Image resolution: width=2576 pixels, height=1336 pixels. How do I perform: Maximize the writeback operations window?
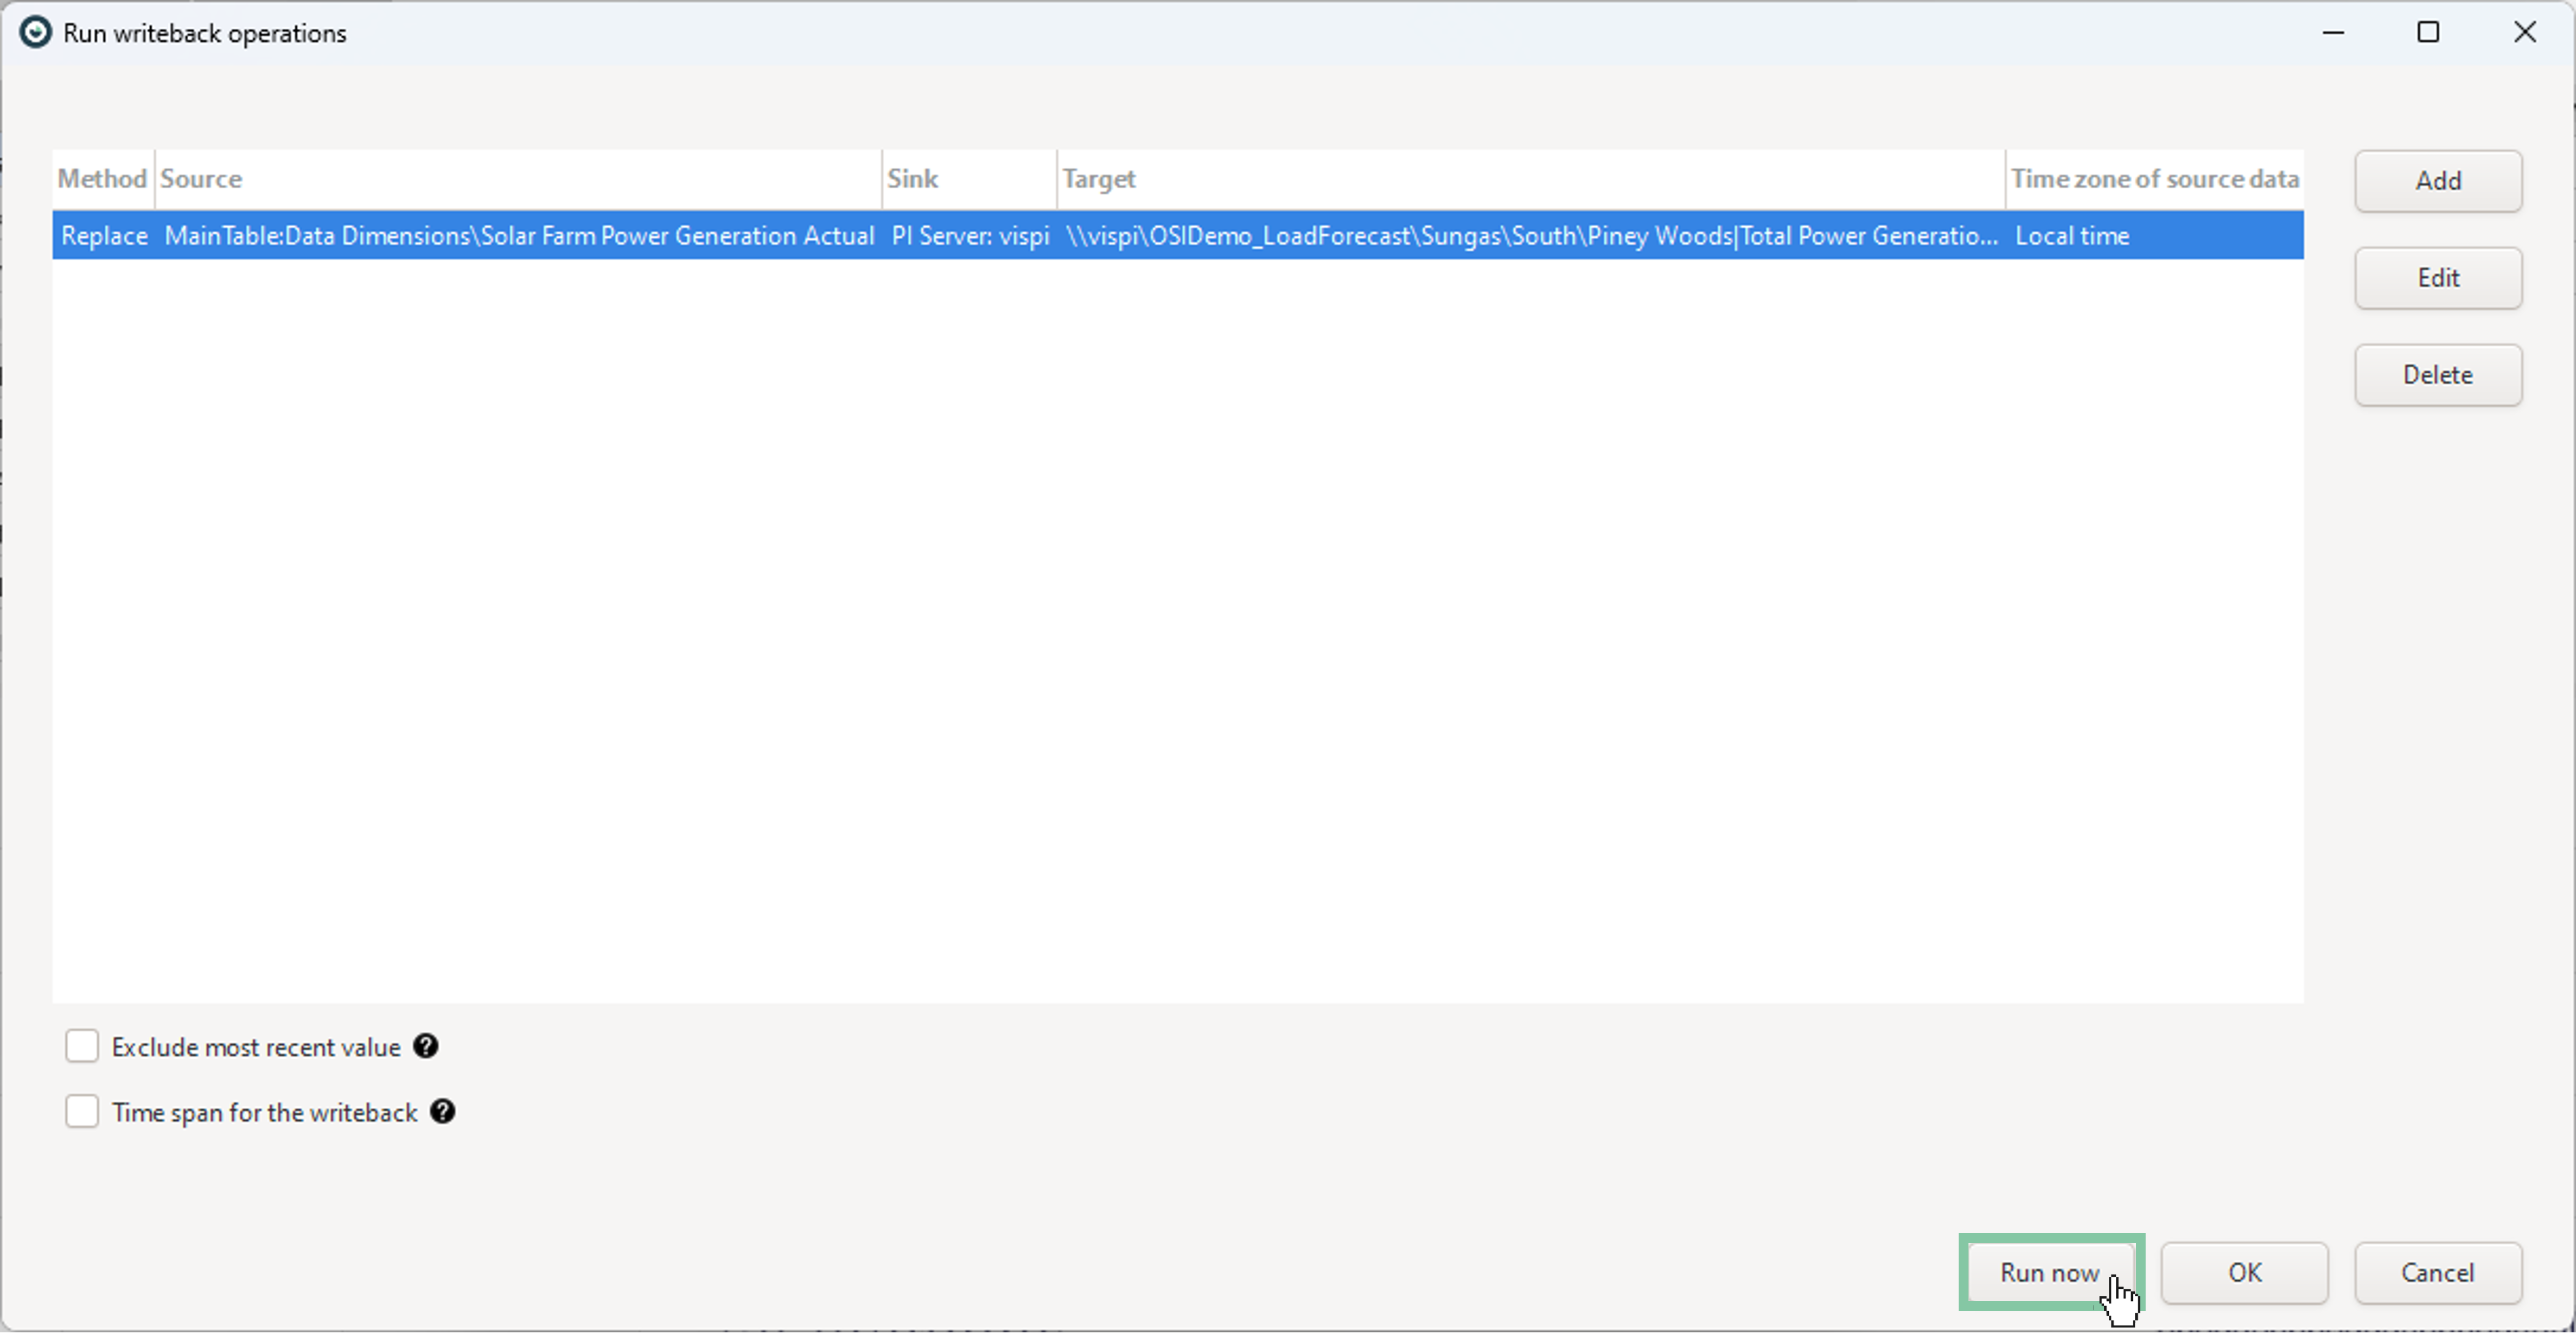(2428, 33)
